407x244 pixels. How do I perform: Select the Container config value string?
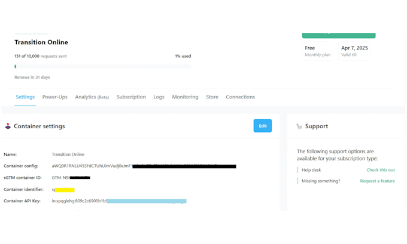(144, 166)
